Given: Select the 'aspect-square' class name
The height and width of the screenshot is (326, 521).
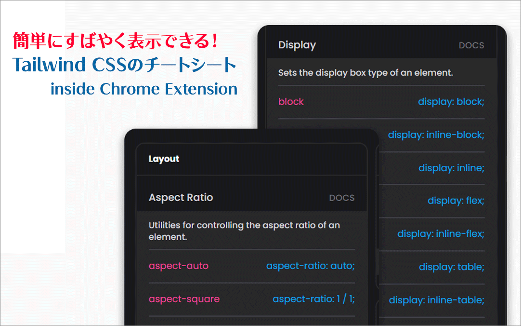Looking at the screenshot, I should pyautogui.click(x=184, y=299).
